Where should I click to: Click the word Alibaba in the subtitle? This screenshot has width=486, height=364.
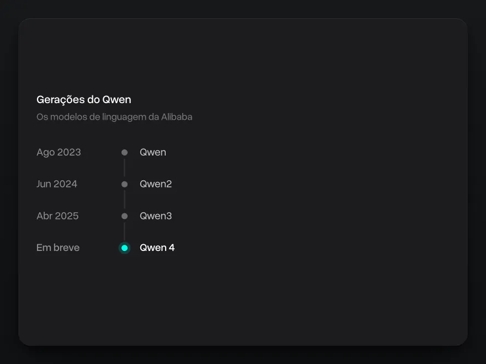point(177,117)
